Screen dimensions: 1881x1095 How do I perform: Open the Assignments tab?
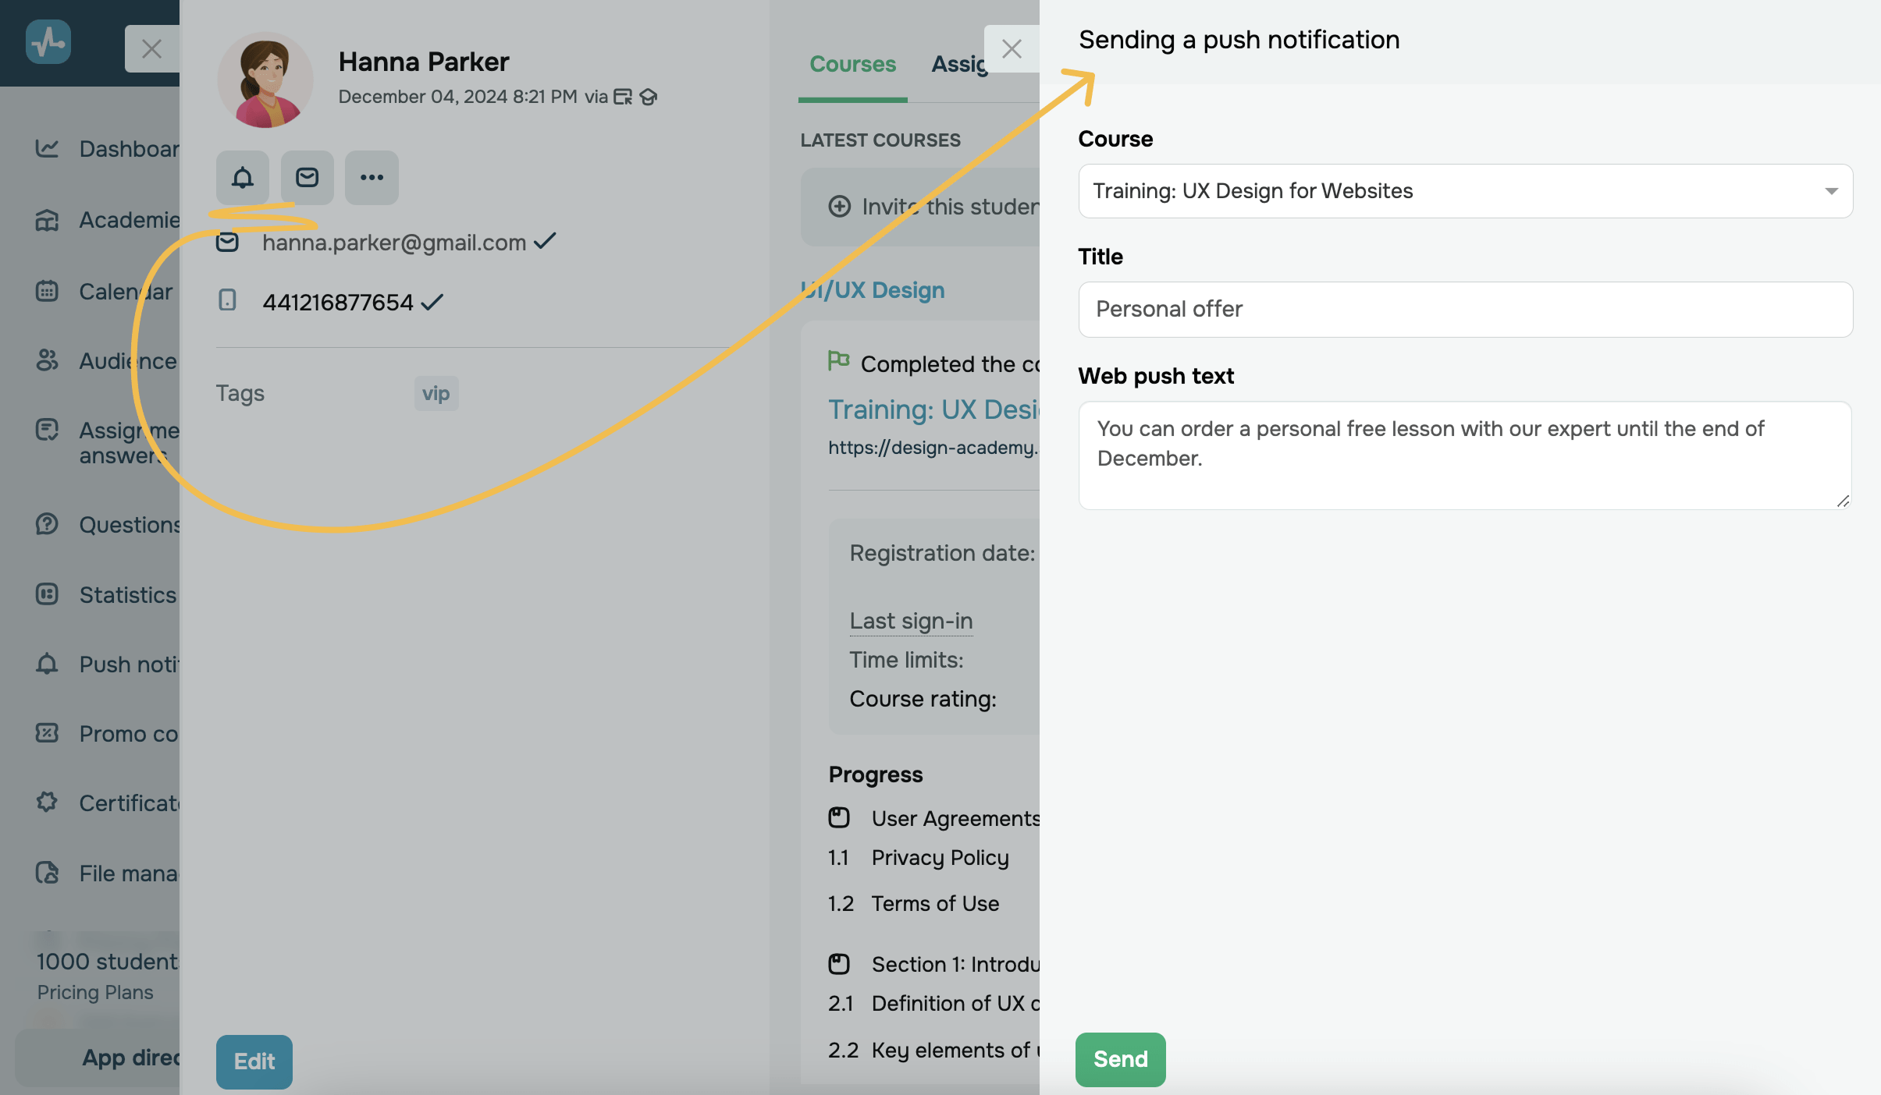pos(959,64)
